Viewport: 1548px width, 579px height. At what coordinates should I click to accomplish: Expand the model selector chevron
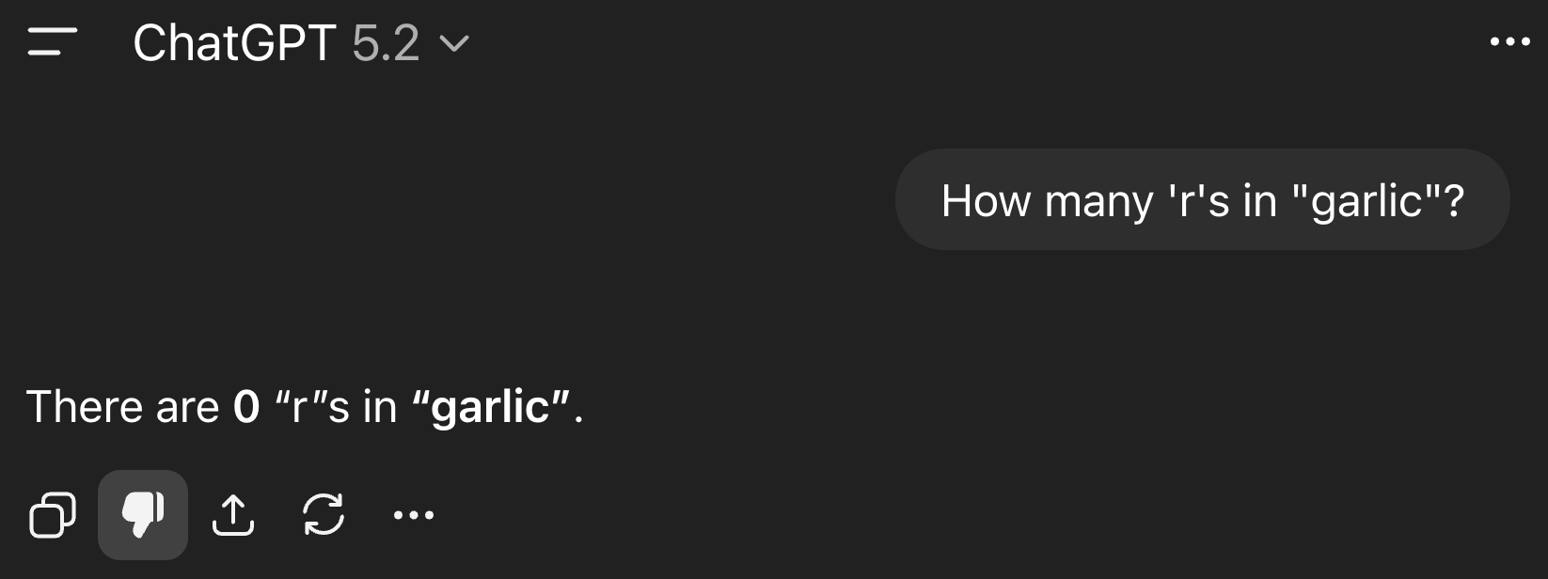[456, 44]
